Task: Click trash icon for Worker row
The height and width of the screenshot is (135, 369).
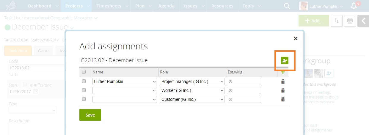Action: [283, 90]
